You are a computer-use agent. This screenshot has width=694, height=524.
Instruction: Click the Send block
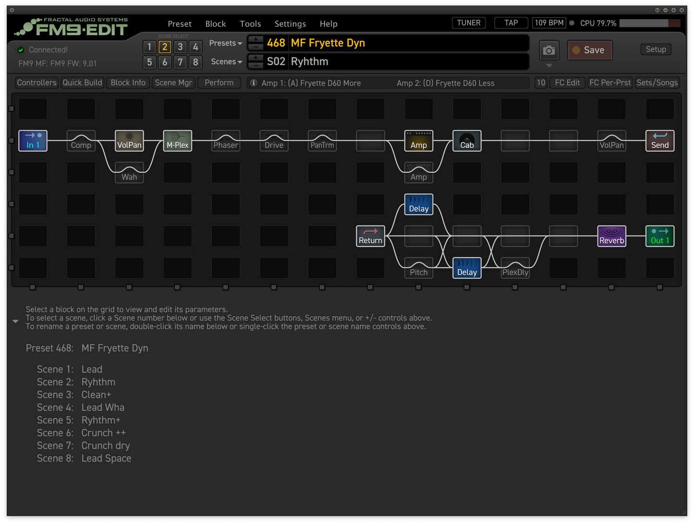tap(659, 141)
